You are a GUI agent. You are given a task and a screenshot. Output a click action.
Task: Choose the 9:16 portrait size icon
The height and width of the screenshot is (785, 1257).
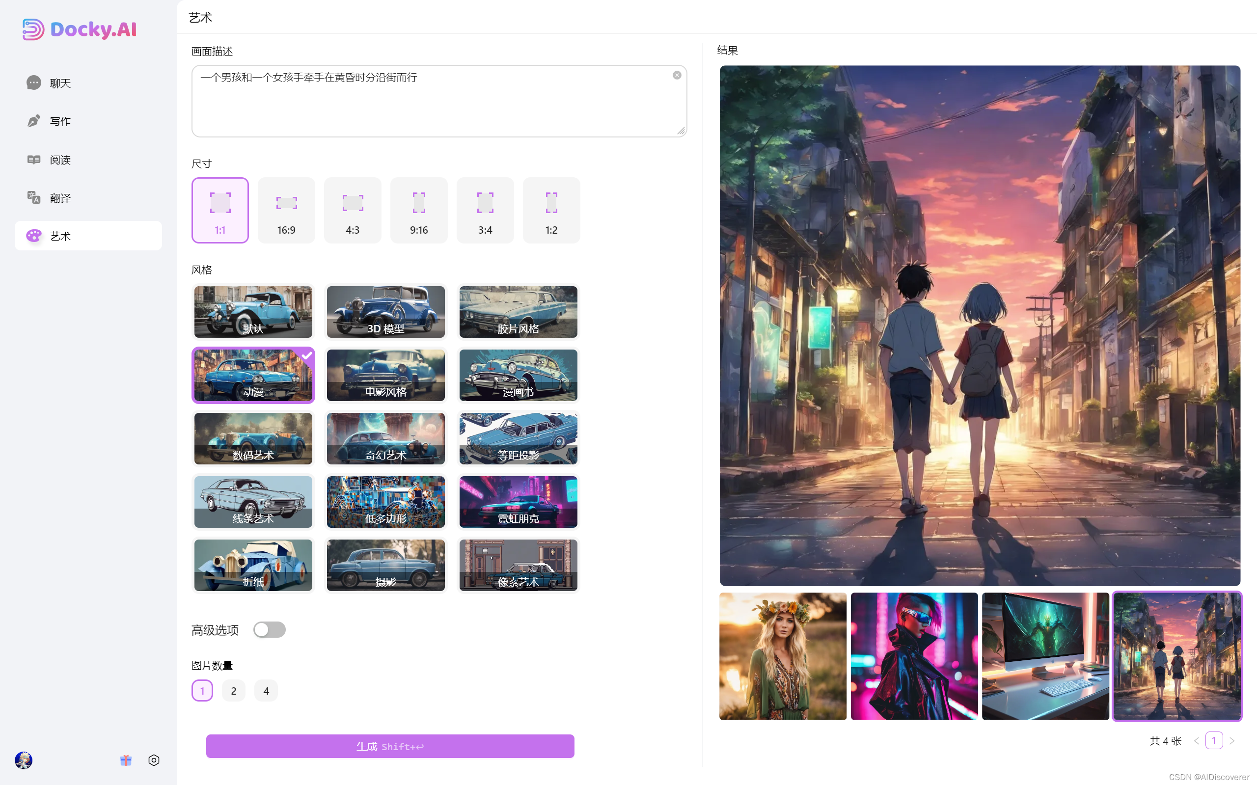click(418, 203)
